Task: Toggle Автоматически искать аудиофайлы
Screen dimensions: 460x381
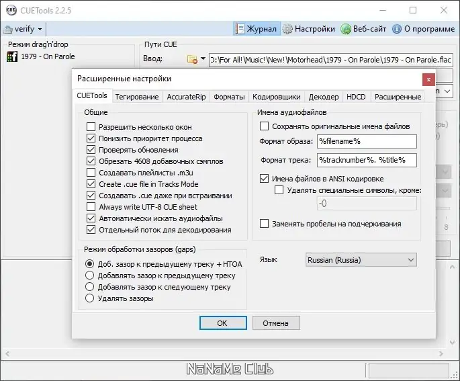Action: pyautogui.click(x=91, y=218)
